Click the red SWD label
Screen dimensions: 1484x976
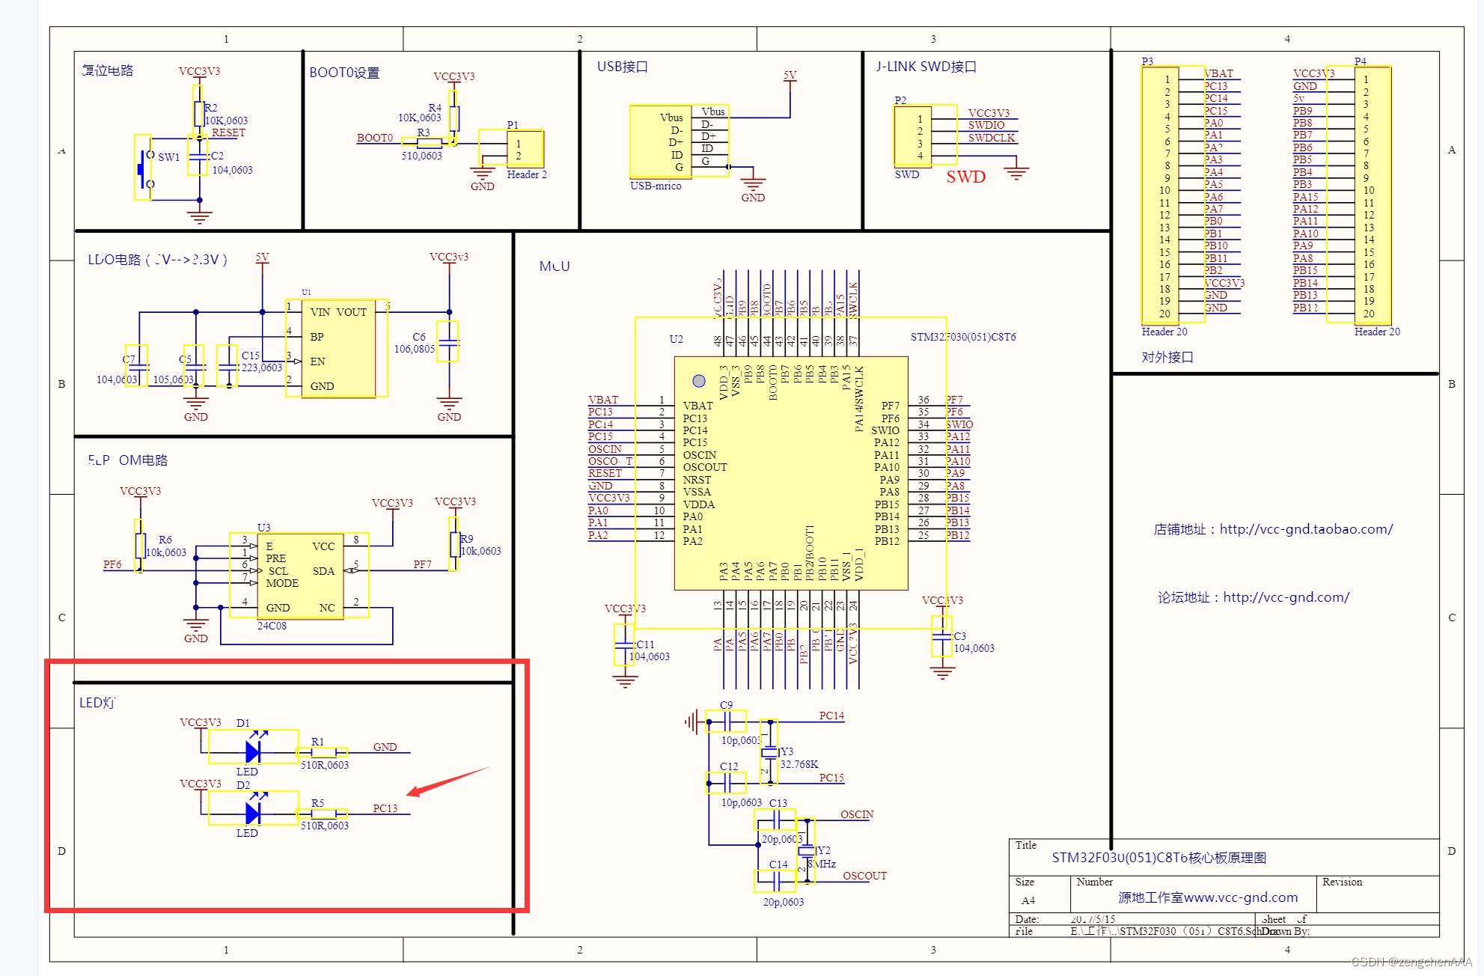pos(966,177)
